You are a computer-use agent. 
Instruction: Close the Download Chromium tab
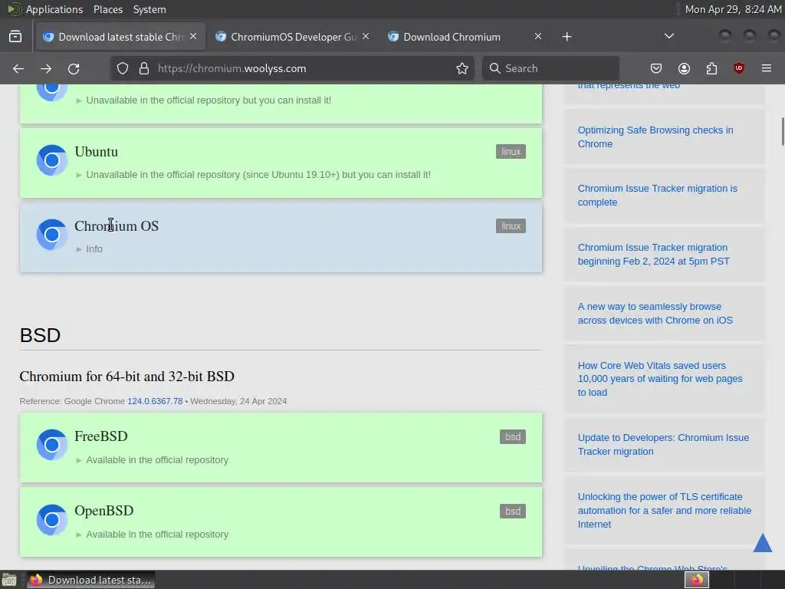tap(537, 36)
